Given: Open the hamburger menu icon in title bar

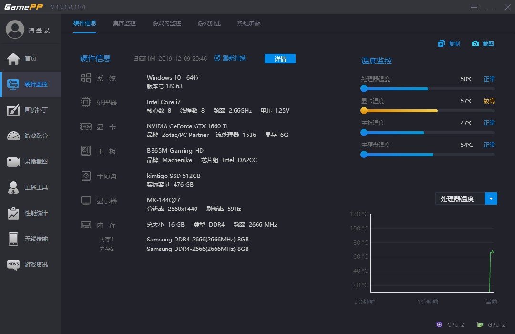Looking at the screenshot, I should click(x=474, y=7).
